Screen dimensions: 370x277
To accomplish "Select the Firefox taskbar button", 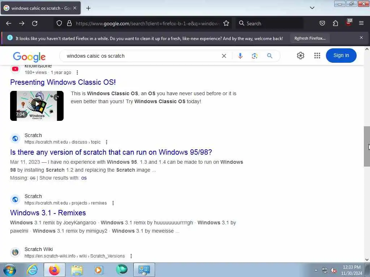I will [54, 270].
